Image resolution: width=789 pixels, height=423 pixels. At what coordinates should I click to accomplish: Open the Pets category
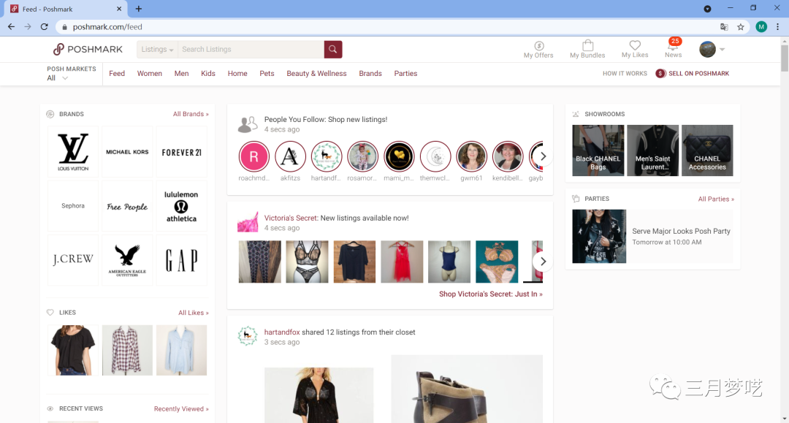(x=267, y=74)
